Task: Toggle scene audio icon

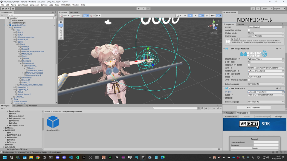Action: 195,16
